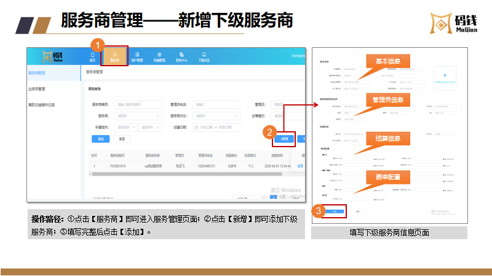Select 服务商管理 in the left sidebar

point(38,72)
